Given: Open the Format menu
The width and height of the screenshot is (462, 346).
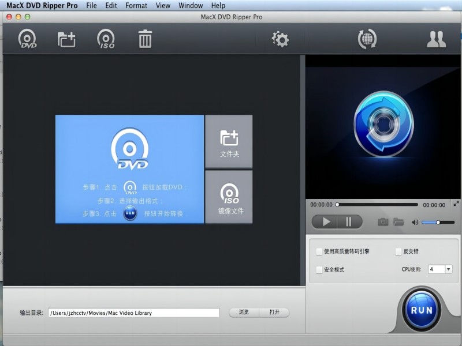Looking at the screenshot, I should click(x=136, y=5).
